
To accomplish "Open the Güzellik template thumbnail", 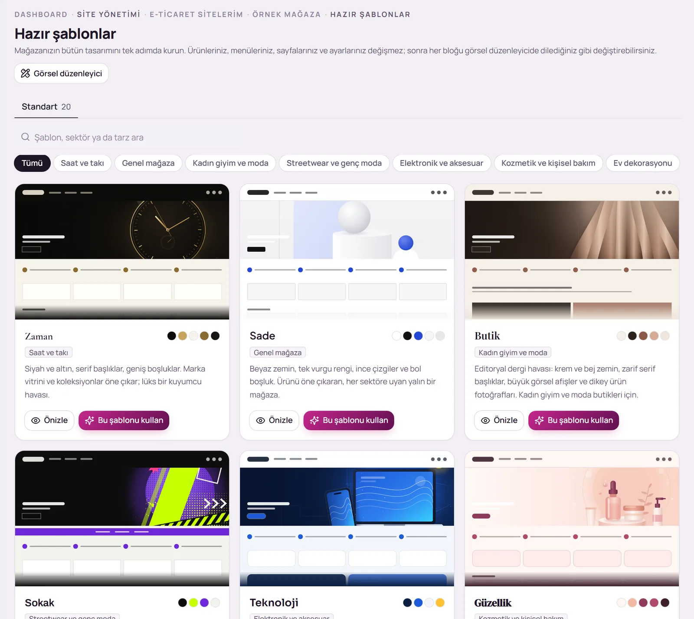I will tap(572, 518).
